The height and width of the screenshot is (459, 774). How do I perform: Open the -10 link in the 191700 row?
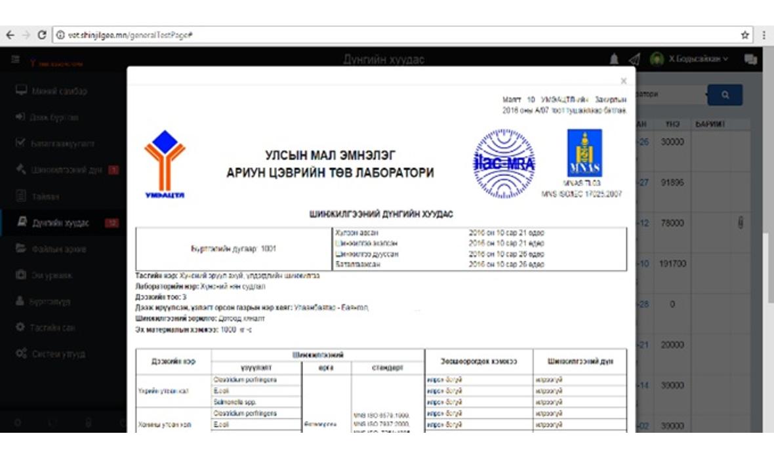coord(643,264)
